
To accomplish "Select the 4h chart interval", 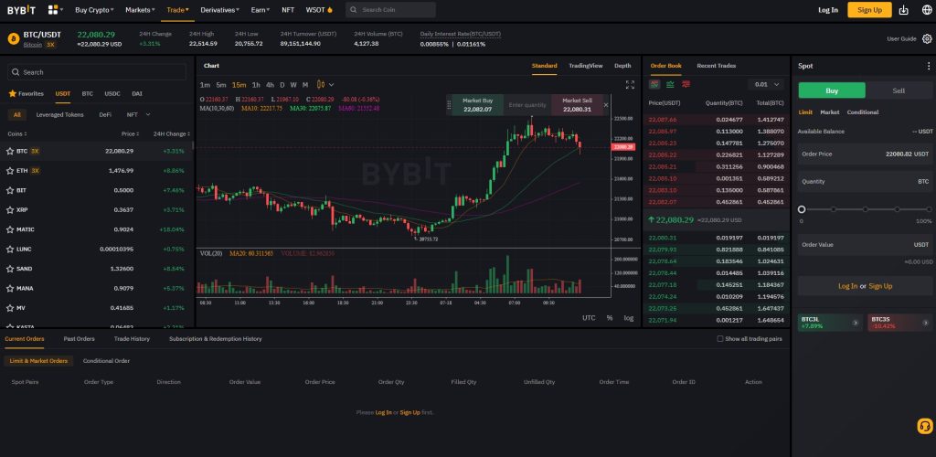I will pos(271,85).
